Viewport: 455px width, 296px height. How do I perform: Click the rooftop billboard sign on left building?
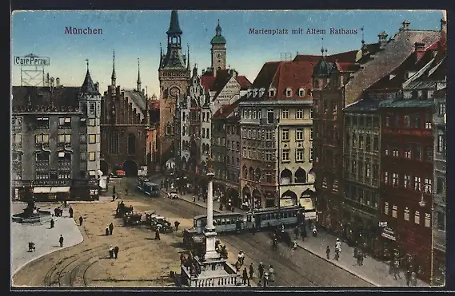32,61
